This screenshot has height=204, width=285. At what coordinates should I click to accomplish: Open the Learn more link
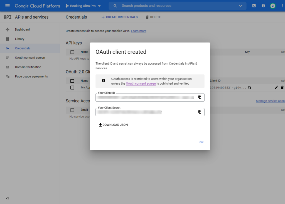[x=139, y=31]
